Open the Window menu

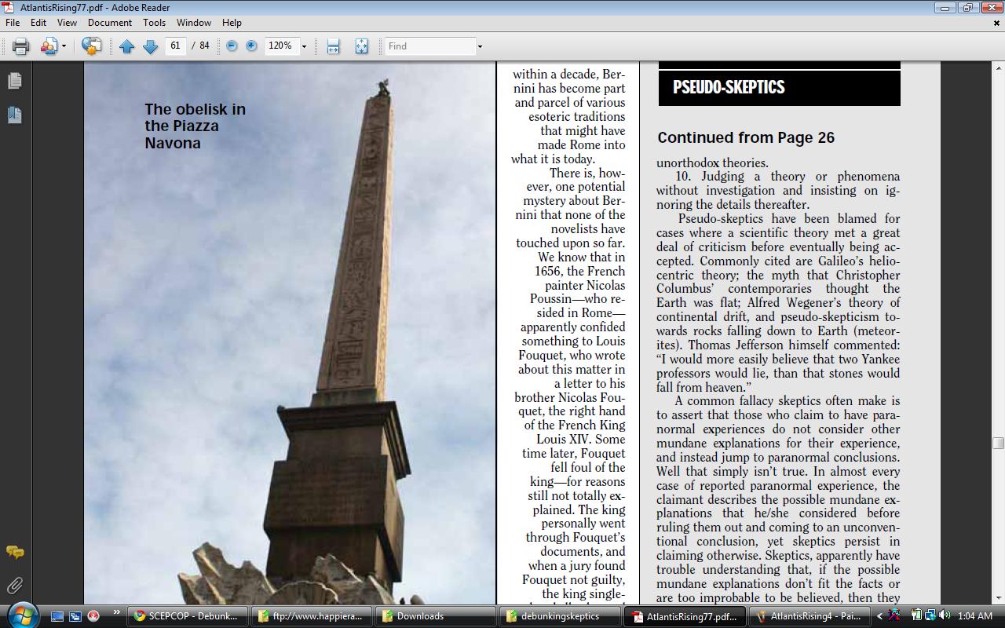[193, 23]
